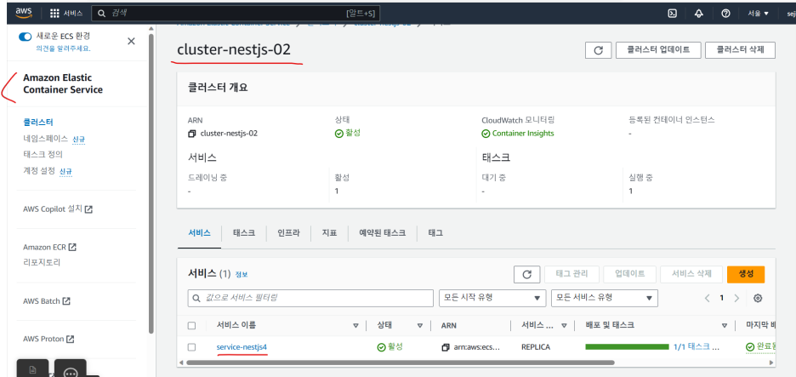The width and height of the screenshot is (796, 377).
Task: Refresh the 서비스 list
Action: [527, 274]
